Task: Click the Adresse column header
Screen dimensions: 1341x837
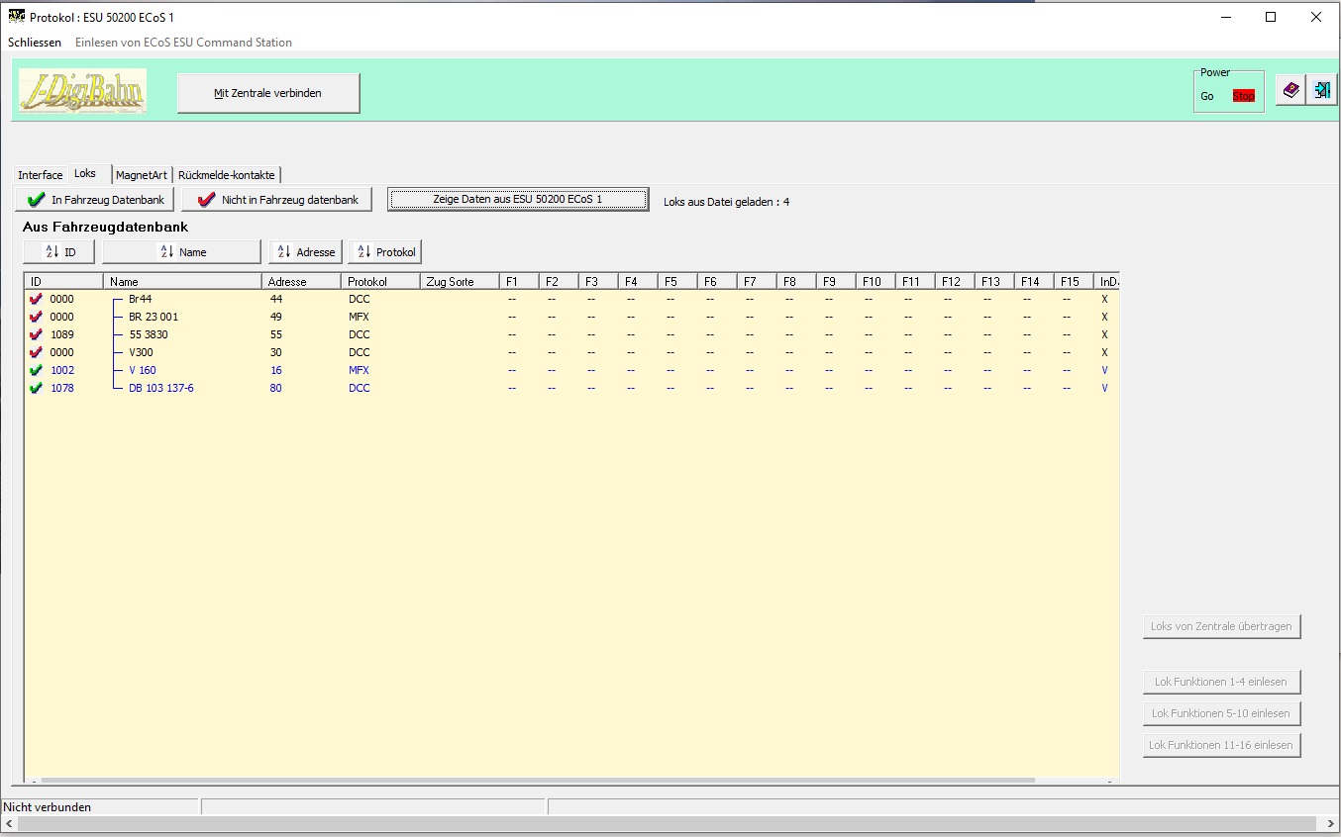Action: click(301, 282)
